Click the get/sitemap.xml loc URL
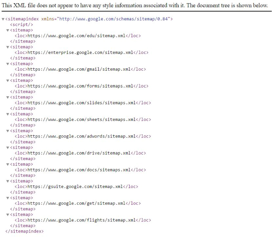Screen dimensions: 272x238 (x=76, y=203)
